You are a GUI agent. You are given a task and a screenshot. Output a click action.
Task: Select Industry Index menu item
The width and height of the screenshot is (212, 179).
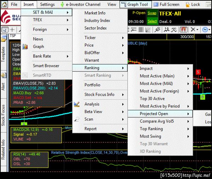click(x=100, y=20)
